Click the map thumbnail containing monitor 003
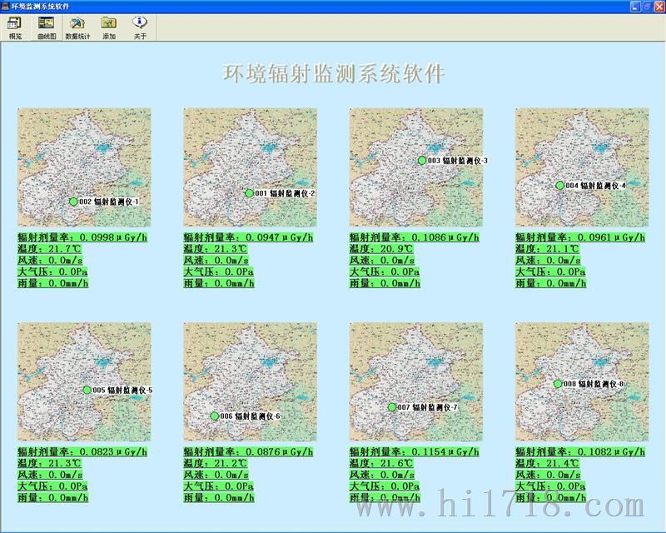 [416, 167]
